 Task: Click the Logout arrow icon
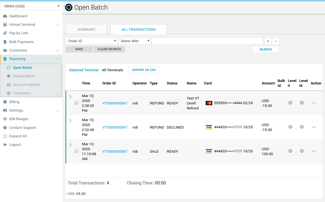[5, 145]
